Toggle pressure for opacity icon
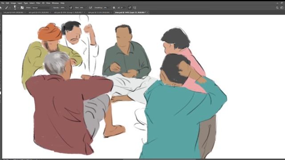The height and width of the screenshot is (160, 285). pyautogui.click(x=71, y=8)
